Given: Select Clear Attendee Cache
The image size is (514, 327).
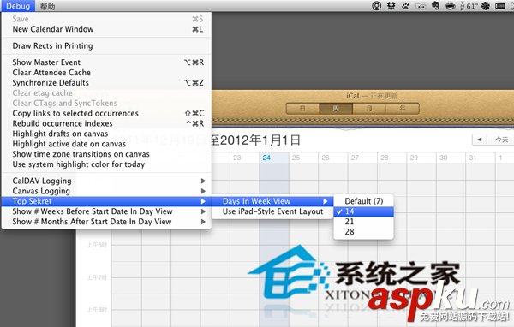Looking at the screenshot, I should pyautogui.click(x=106, y=73).
